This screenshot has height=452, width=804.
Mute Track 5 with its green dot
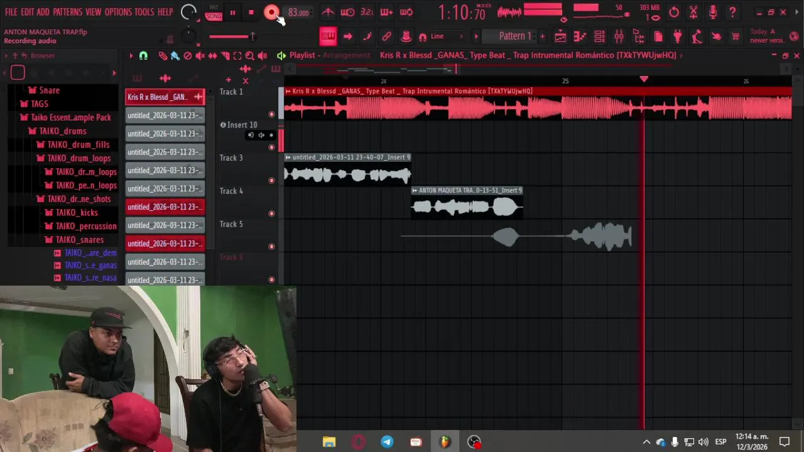[x=271, y=247]
